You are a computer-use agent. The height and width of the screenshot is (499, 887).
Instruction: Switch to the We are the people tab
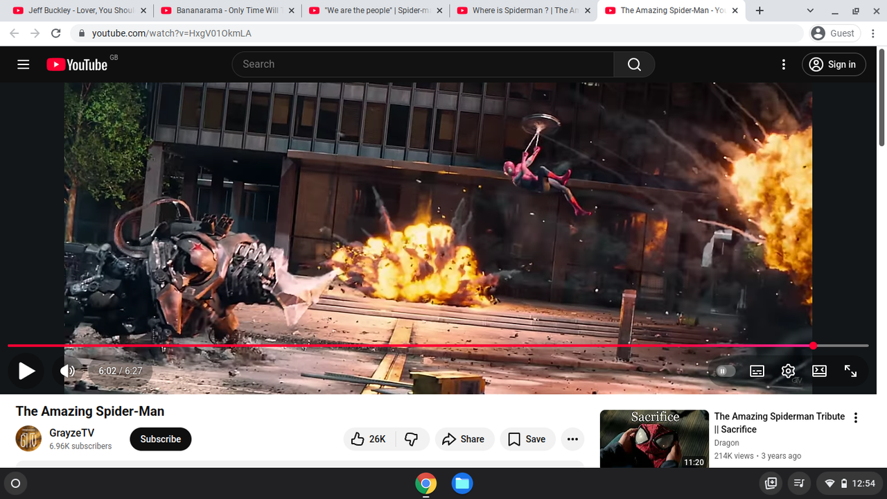376,11
